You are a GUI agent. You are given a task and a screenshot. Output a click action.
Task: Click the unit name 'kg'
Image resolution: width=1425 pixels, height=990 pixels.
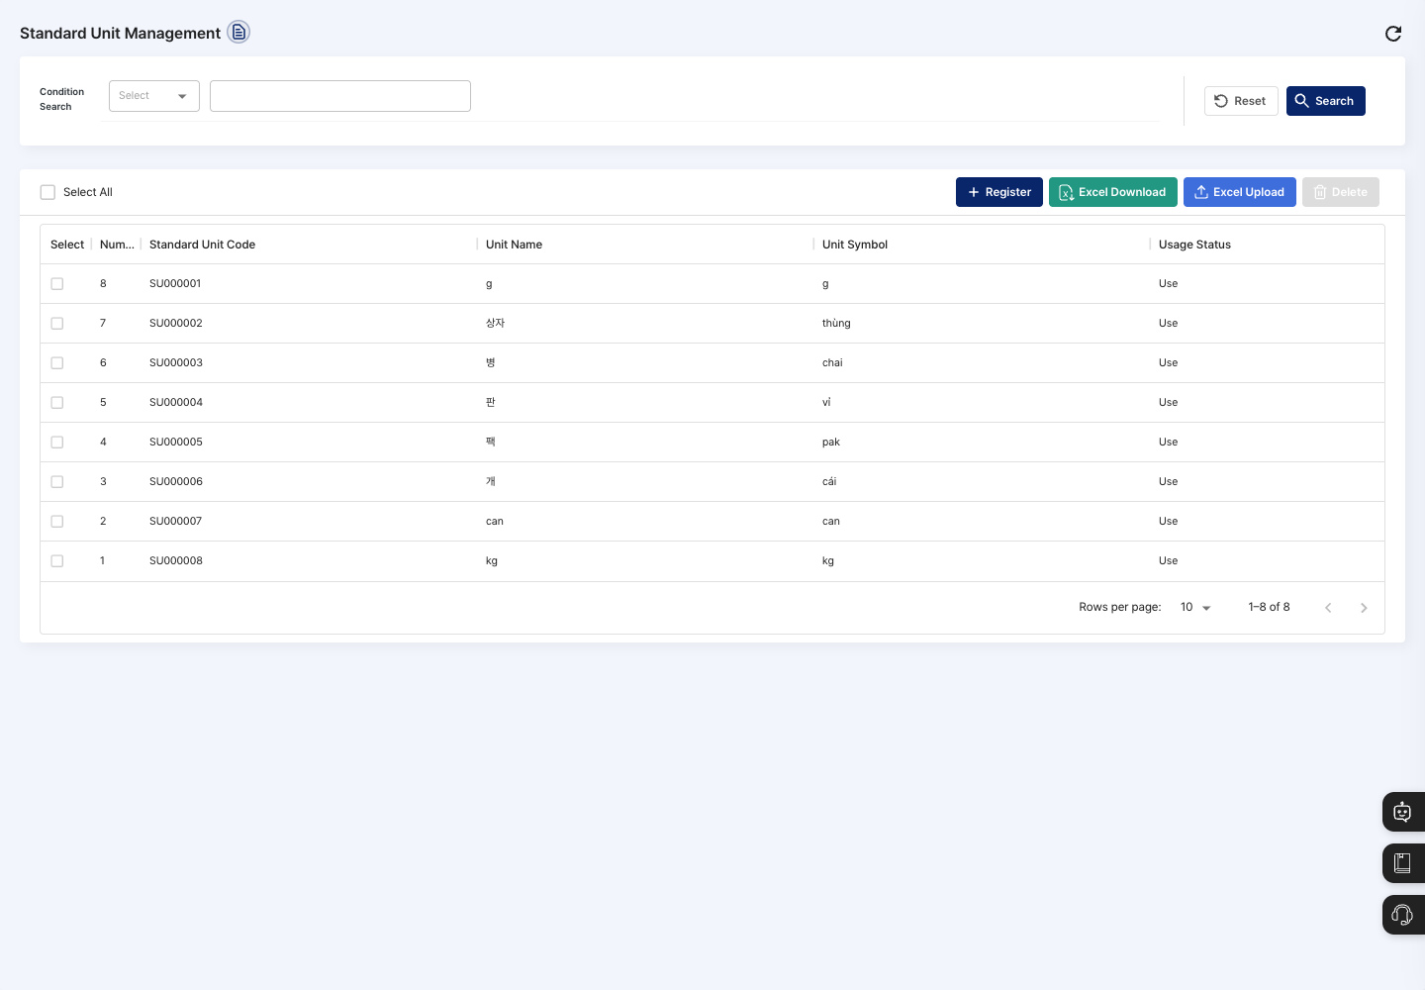(492, 561)
